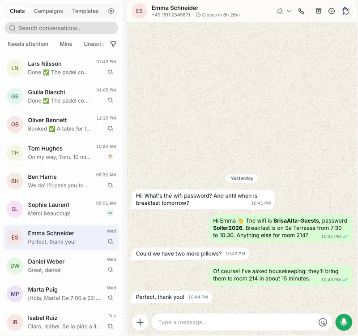This screenshot has width=358, height=336.
Task: Click assign icon on Marta Puig chat
Action: click(110, 298)
